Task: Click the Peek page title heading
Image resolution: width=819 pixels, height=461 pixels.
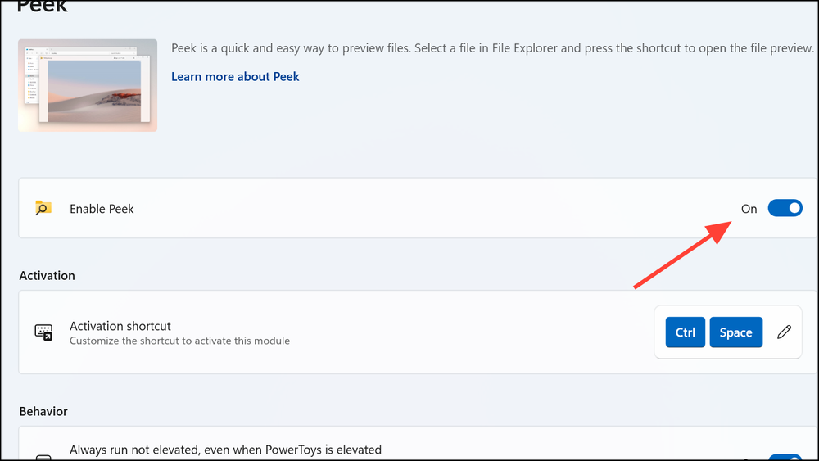Action: 43,7
